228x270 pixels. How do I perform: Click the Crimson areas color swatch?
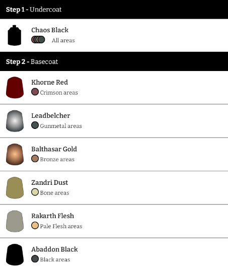pos(35,92)
